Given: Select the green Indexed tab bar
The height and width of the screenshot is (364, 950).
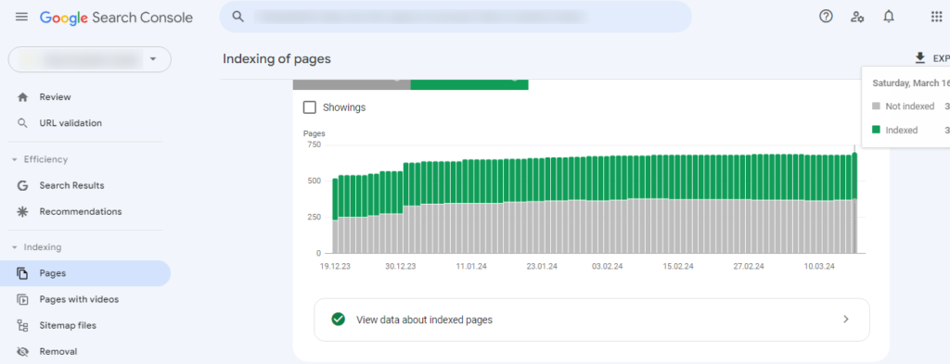Looking at the screenshot, I should (469, 84).
